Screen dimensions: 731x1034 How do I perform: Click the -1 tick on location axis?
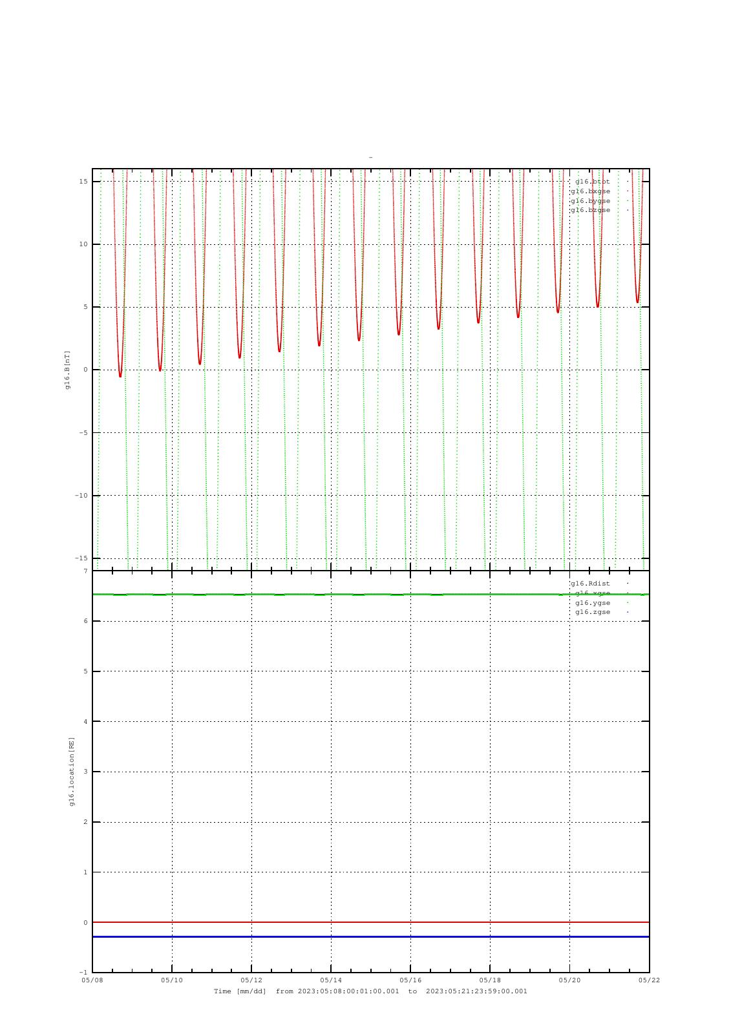(x=83, y=973)
